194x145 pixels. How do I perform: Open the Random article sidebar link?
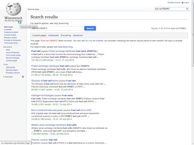click(x=10, y=38)
